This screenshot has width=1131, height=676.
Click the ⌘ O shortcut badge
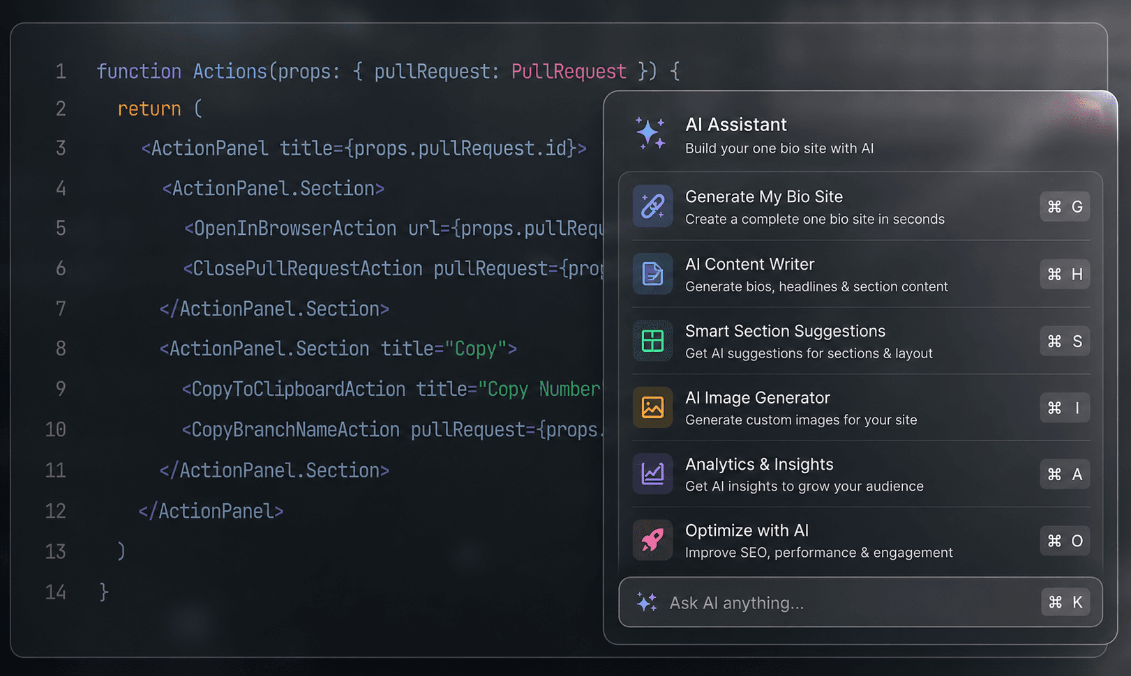pyautogui.click(x=1065, y=541)
